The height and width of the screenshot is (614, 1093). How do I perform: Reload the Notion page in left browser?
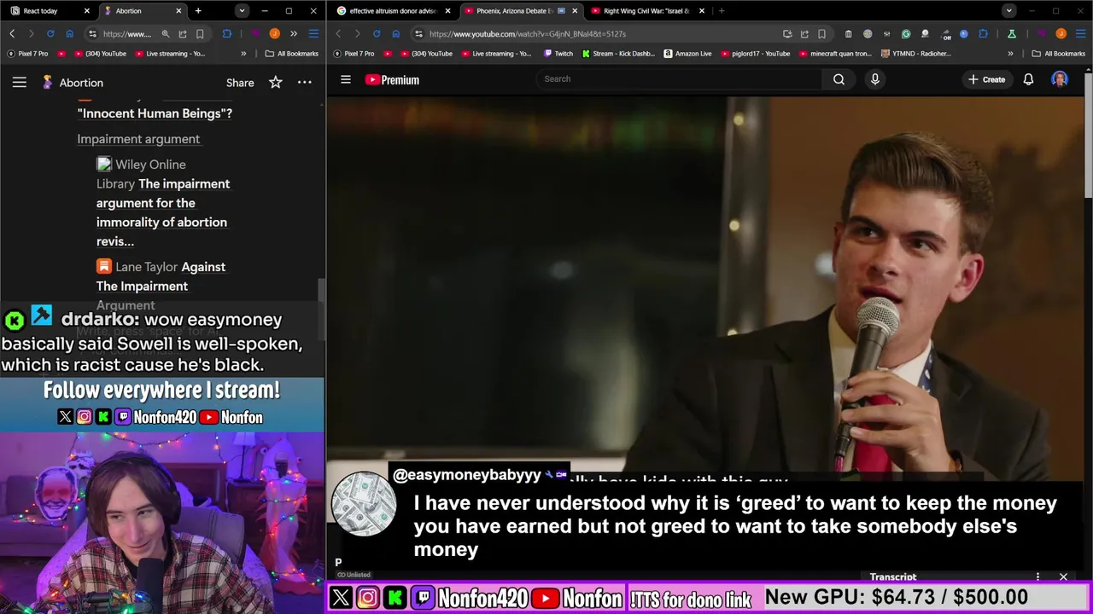pyautogui.click(x=50, y=34)
